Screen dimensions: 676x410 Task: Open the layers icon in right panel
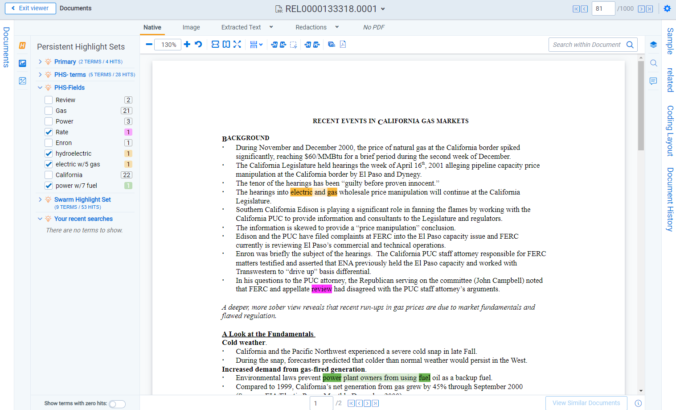coord(653,45)
